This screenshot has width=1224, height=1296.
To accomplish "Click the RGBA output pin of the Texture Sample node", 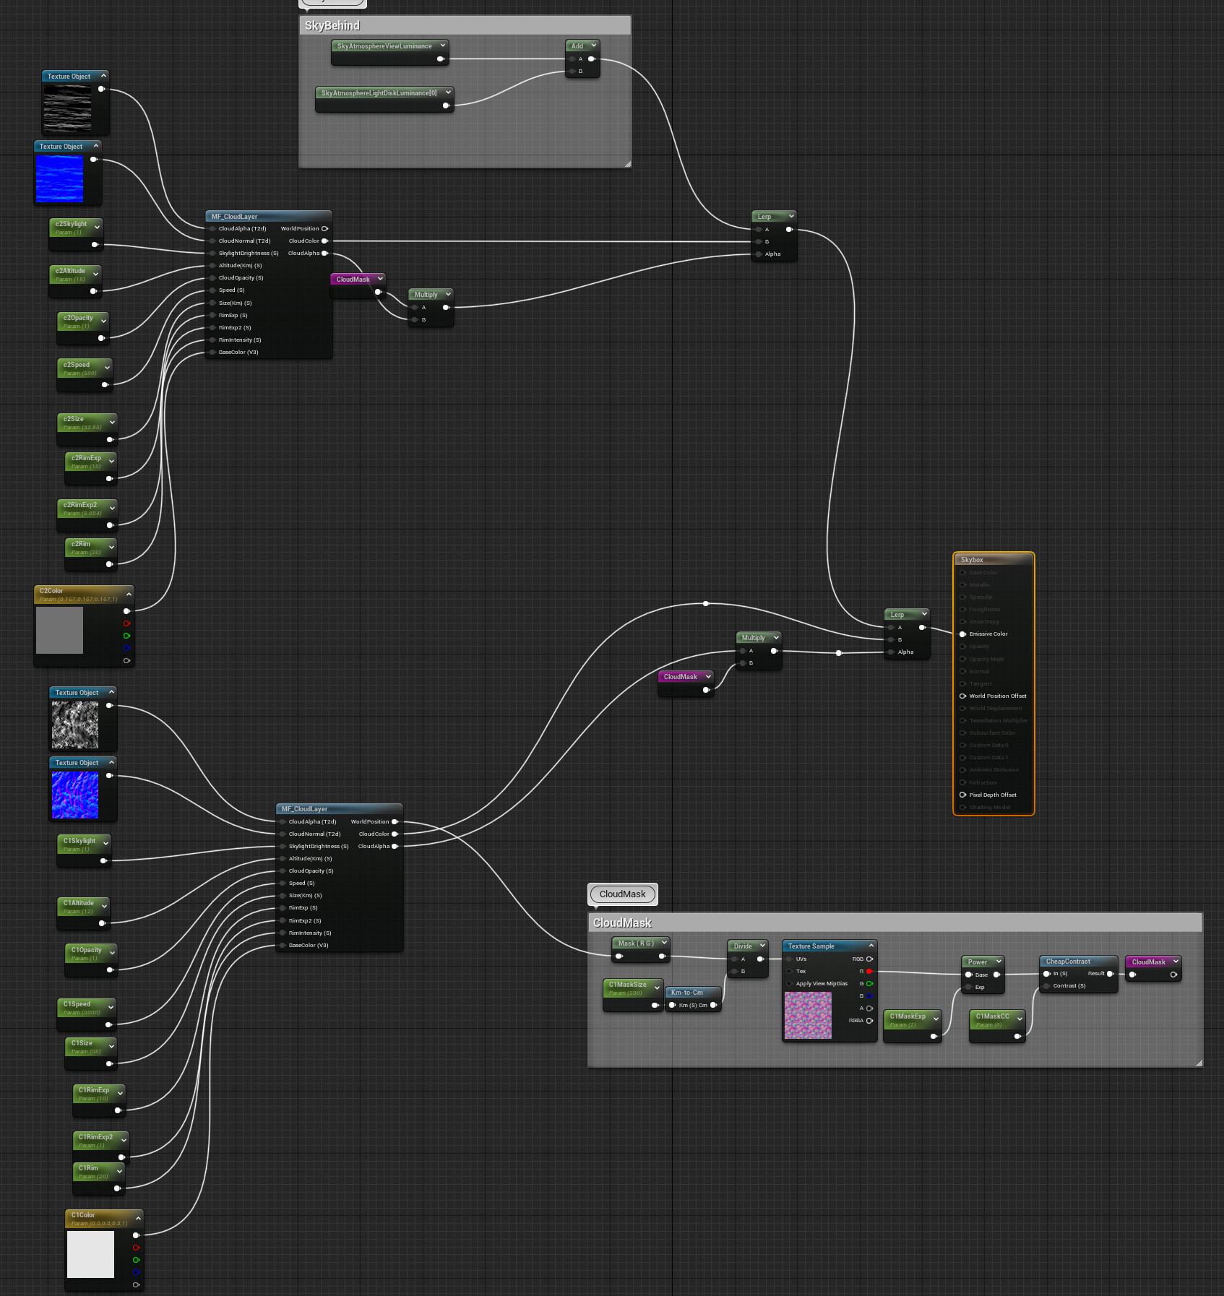I will 869,1020.
